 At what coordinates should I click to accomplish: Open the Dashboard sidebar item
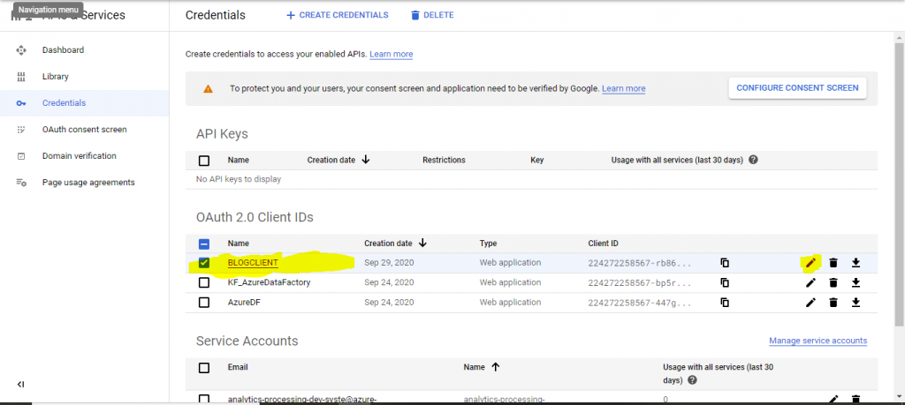click(63, 50)
